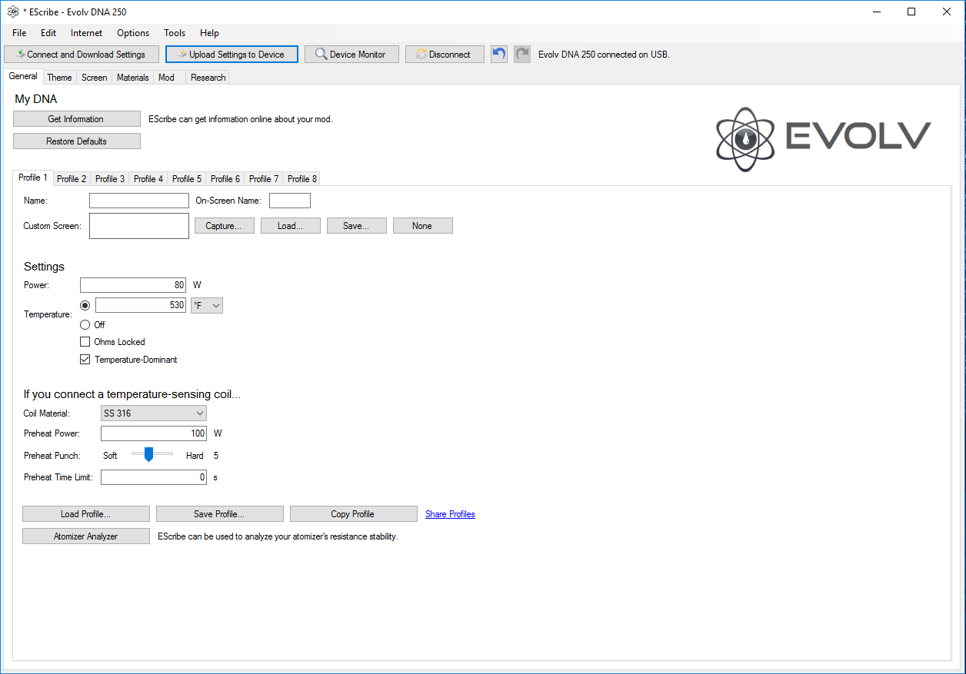Select the temperature Off radio button
The height and width of the screenshot is (674, 966).
tap(85, 325)
